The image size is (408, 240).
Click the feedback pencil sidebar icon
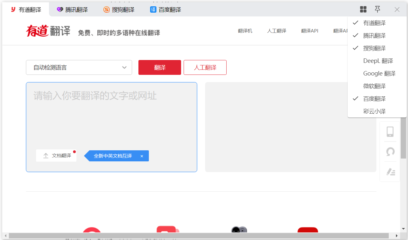[x=391, y=172]
